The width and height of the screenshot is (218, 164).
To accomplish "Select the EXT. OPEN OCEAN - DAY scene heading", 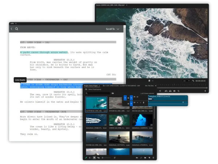I will (68, 42).
